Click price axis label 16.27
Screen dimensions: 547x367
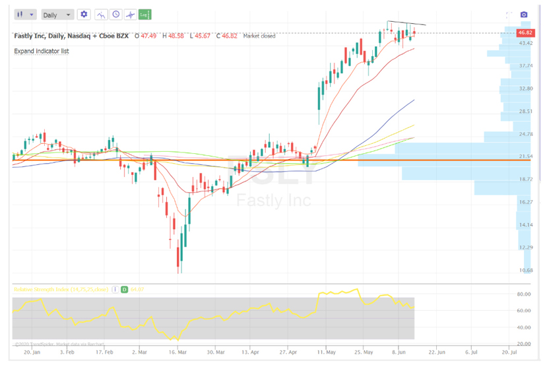(x=526, y=202)
